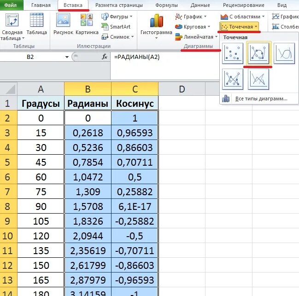299x296 pixels.
Task: Click cell A9 with value 105
Action: (x=41, y=221)
